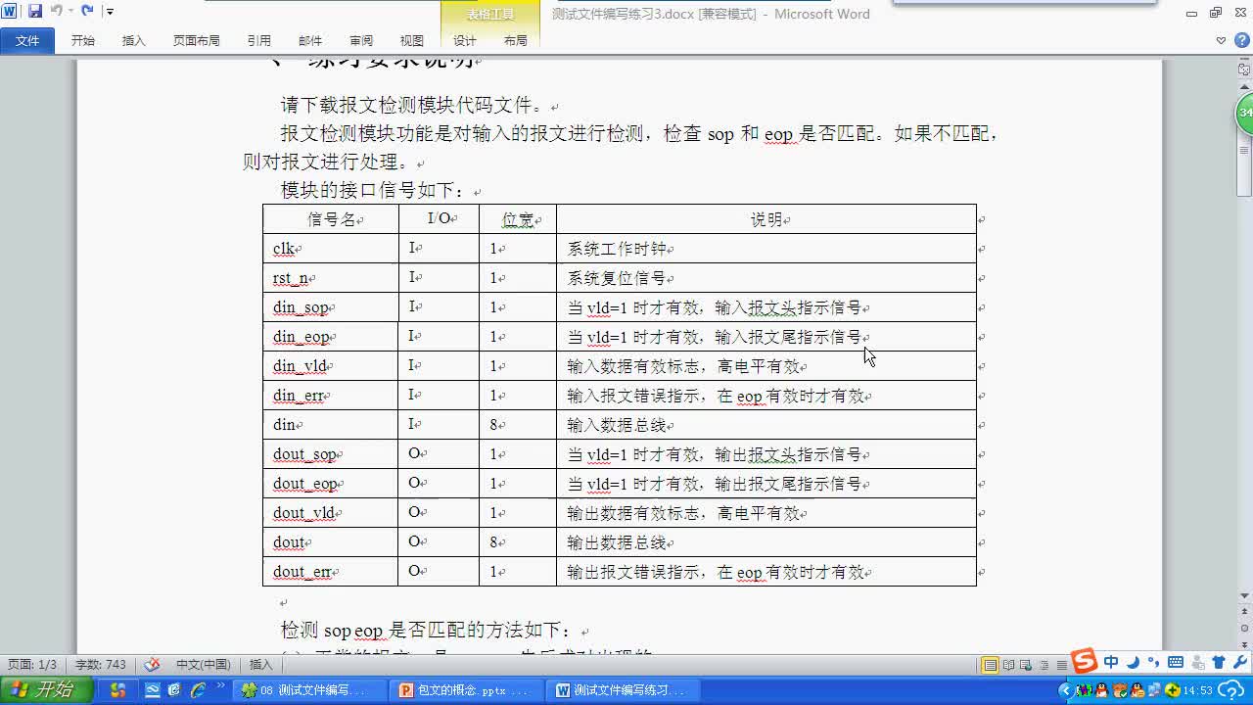This screenshot has height=705, width=1253.
Task: Click the Word application icon in title bar
Action: tap(9, 11)
